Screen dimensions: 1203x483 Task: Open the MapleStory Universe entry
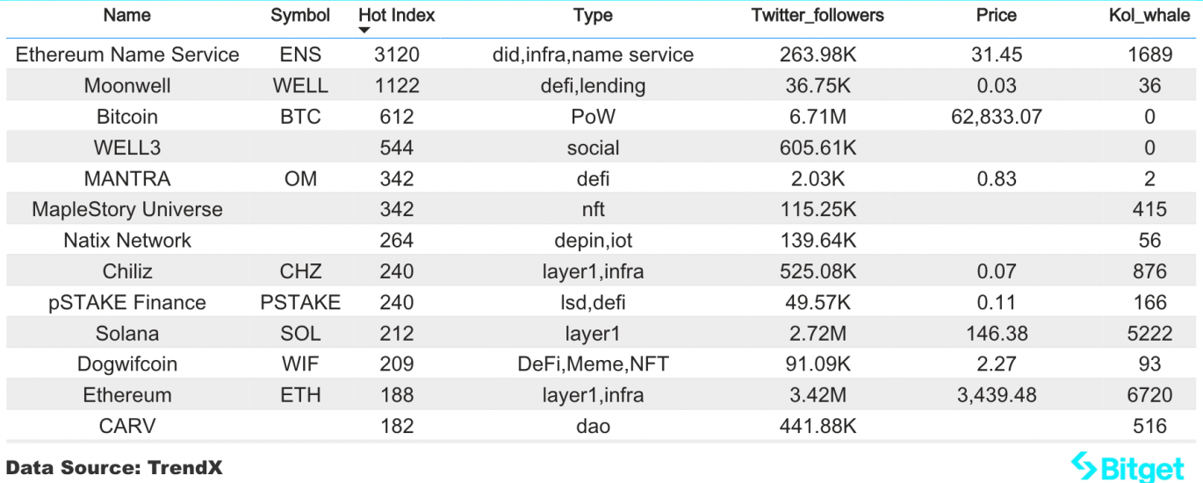point(127,209)
